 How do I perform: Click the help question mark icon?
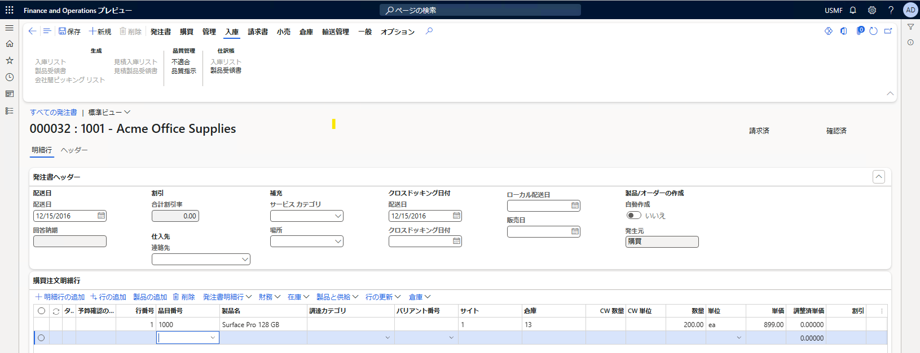(x=891, y=10)
